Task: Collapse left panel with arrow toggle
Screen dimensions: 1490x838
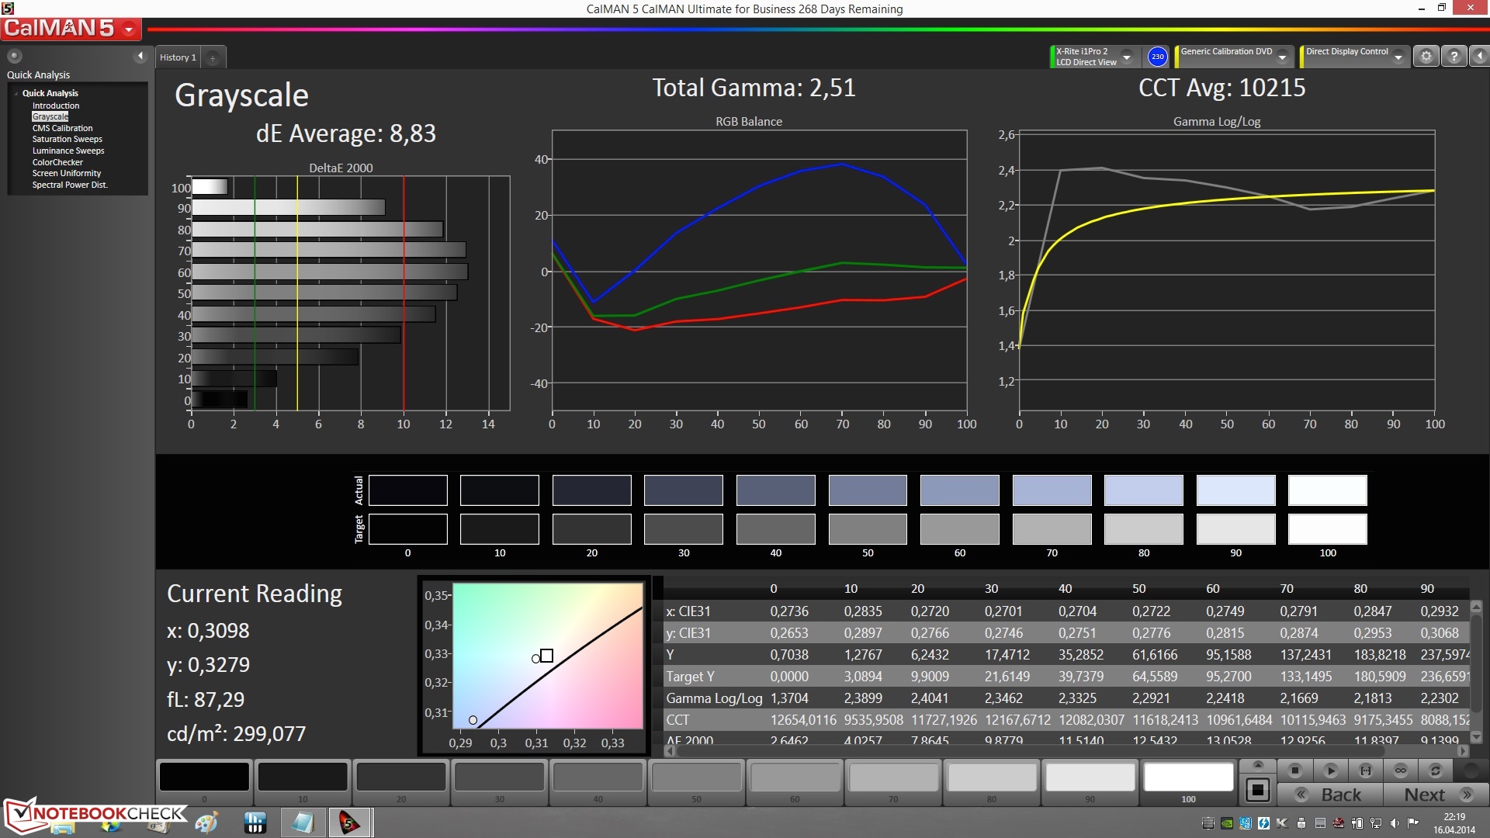Action: (x=140, y=56)
